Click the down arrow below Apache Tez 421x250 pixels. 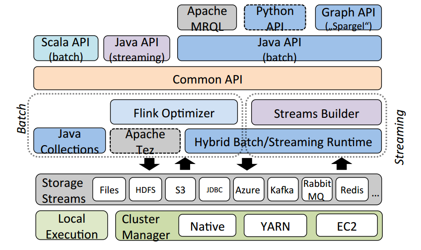(148, 163)
